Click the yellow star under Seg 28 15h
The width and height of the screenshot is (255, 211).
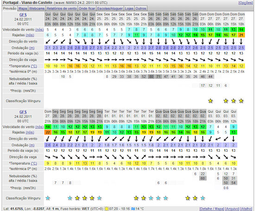84,198
